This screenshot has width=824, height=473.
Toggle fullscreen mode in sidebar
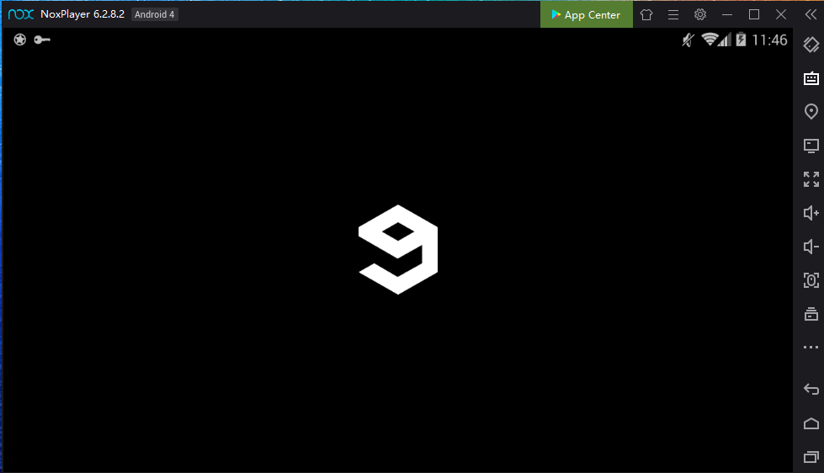tap(811, 179)
